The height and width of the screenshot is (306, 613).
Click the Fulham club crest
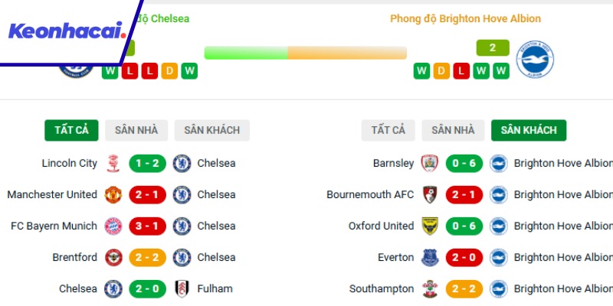tap(182, 288)
